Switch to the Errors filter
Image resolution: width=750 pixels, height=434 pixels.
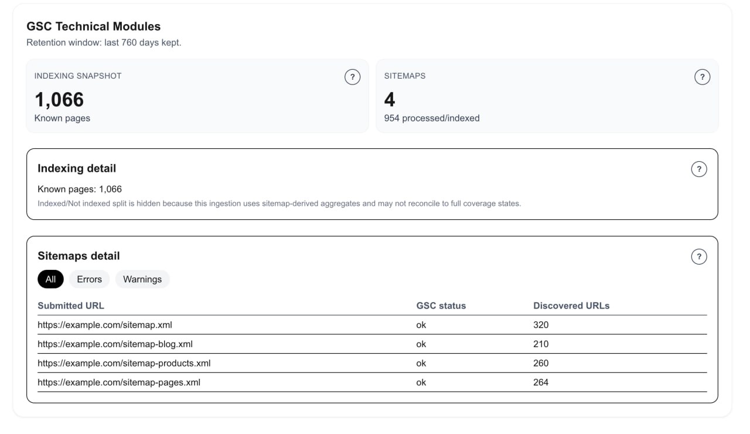tap(89, 279)
